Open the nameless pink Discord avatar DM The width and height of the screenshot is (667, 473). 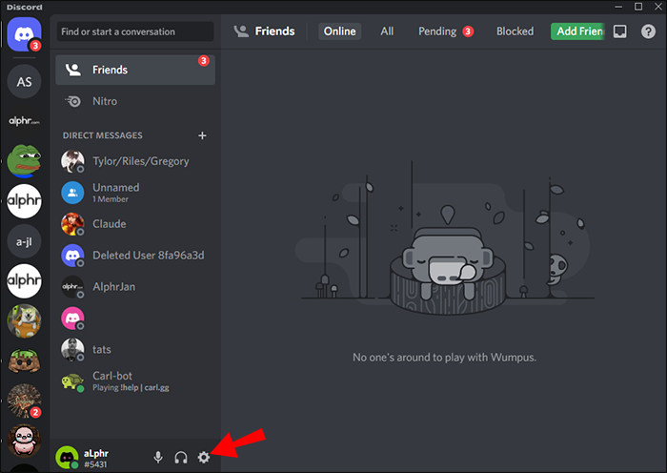tap(135, 319)
